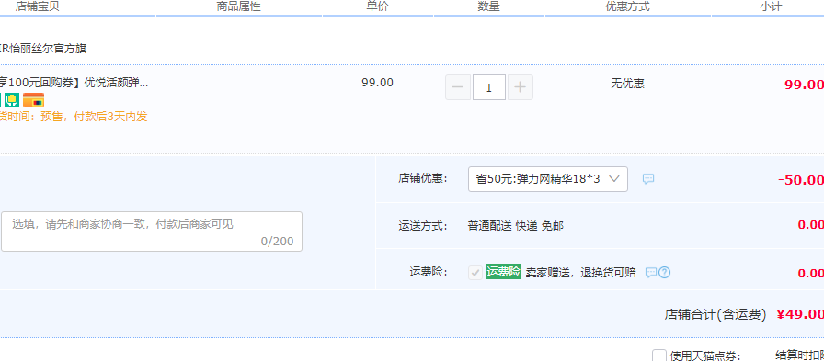Click the 运费险: label
This screenshot has height=361, width=824.
[429, 272]
